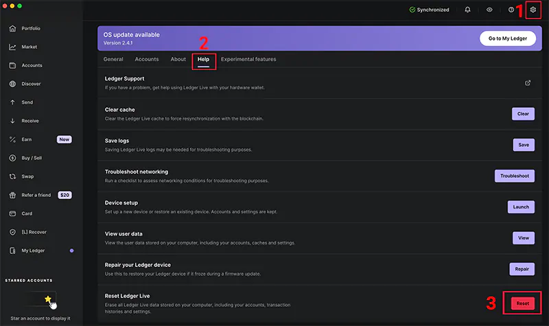Open settings via the gear icon
This screenshot has width=549, height=326.
pos(533,10)
